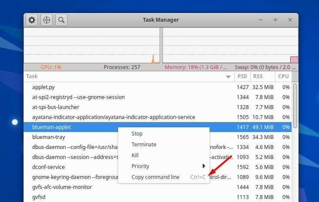Sort by the RSS column header

pos(263,76)
